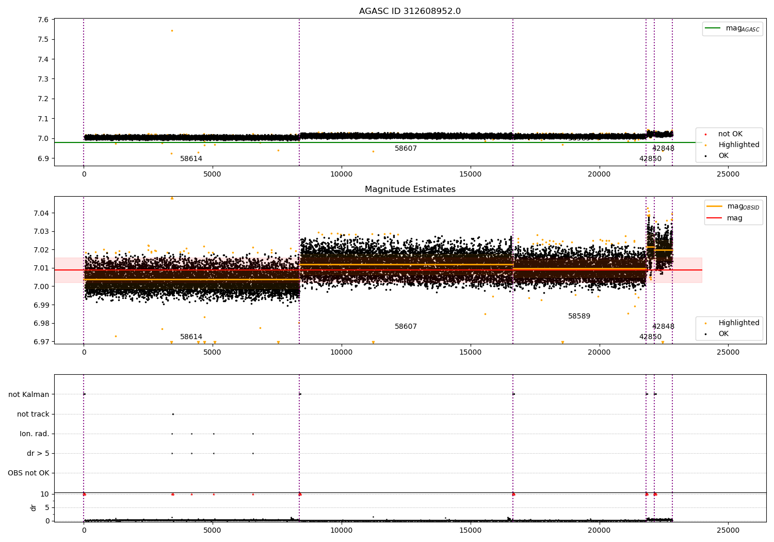Click the 6.99 y-axis tick label
The height and width of the screenshot is (542, 774).
click(41, 305)
